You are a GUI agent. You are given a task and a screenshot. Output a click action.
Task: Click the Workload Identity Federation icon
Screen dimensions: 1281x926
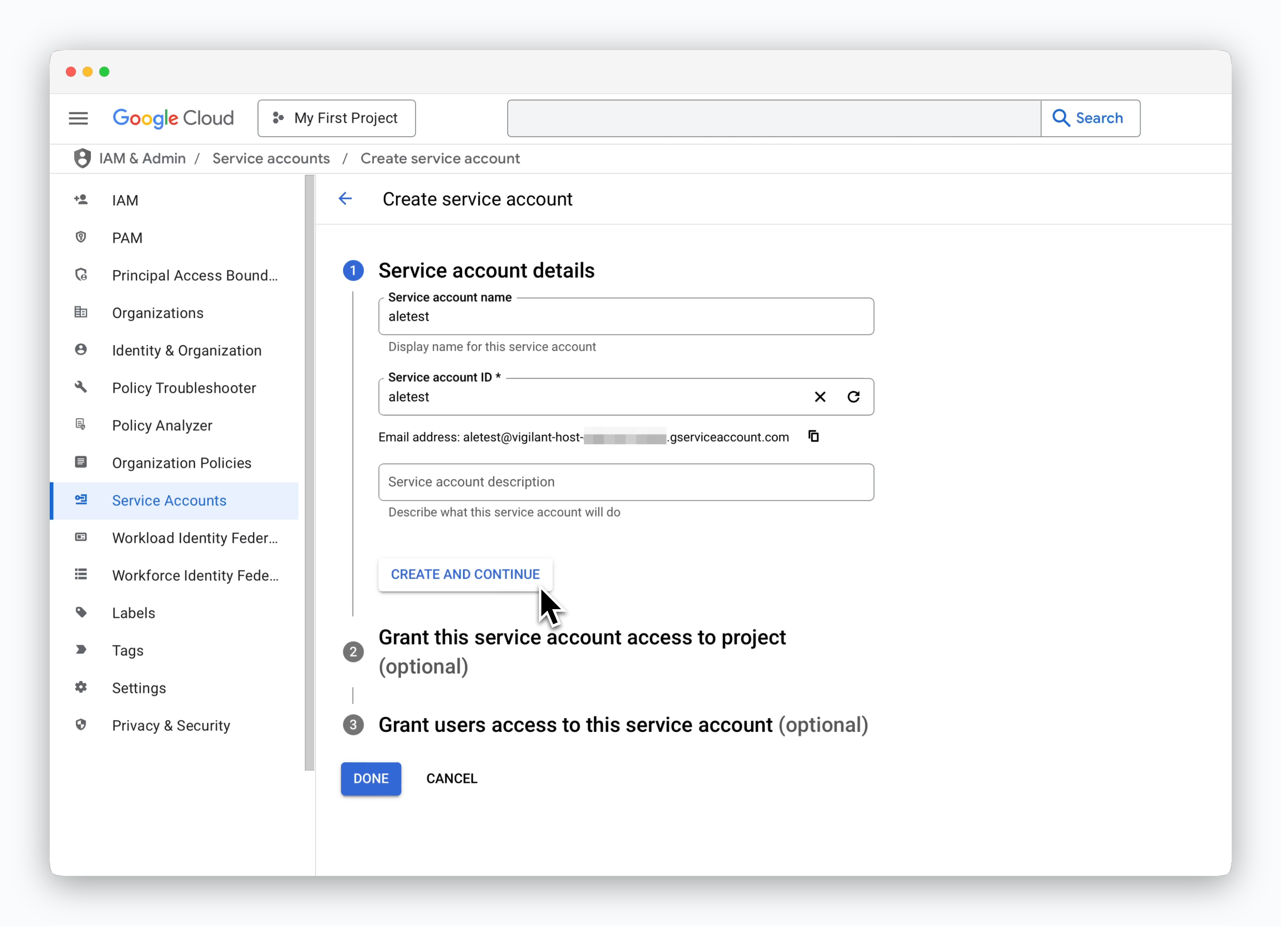pyautogui.click(x=81, y=538)
